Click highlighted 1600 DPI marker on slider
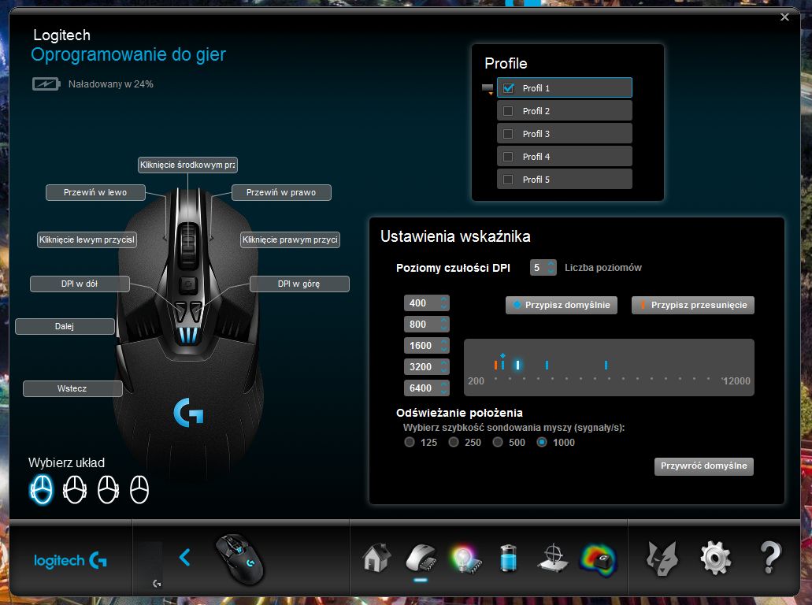The width and height of the screenshot is (812, 605). click(517, 366)
